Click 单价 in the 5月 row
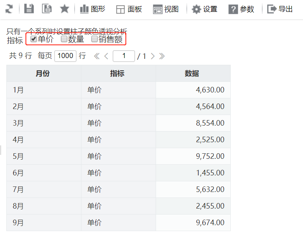Viewport: 303px width, 239px height. tap(94, 156)
